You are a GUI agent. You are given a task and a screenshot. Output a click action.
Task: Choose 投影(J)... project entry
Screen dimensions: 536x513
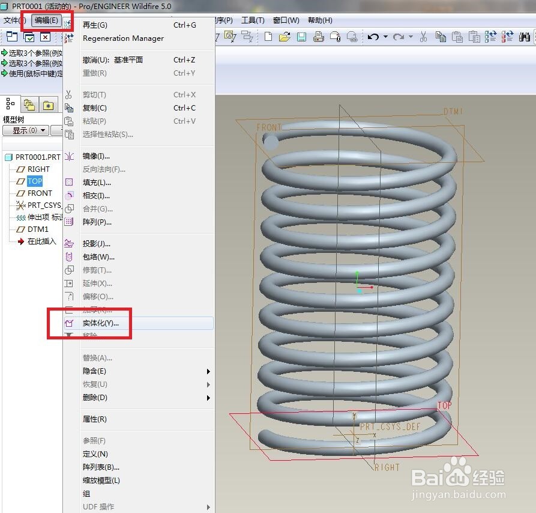pos(139,244)
